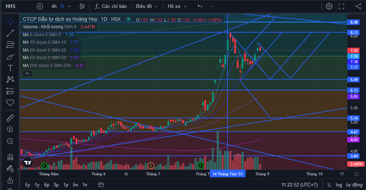The width and height of the screenshot is (366, 190).
Task: Toggle tự động auto scale
Action: tap(354, 185)
